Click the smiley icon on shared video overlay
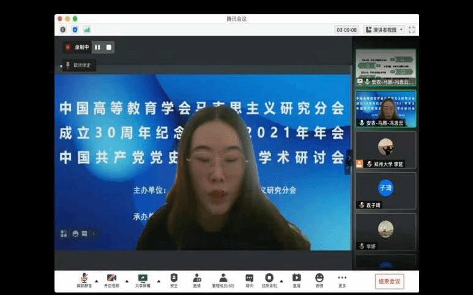This screenshot has width=473, height=295. click(75, 233)
